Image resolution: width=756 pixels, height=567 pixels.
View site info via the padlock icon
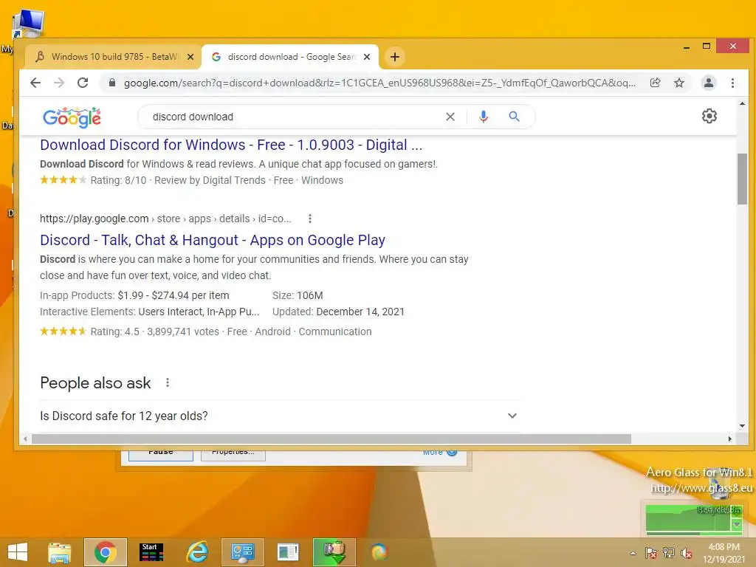click(x=112, y=83)
